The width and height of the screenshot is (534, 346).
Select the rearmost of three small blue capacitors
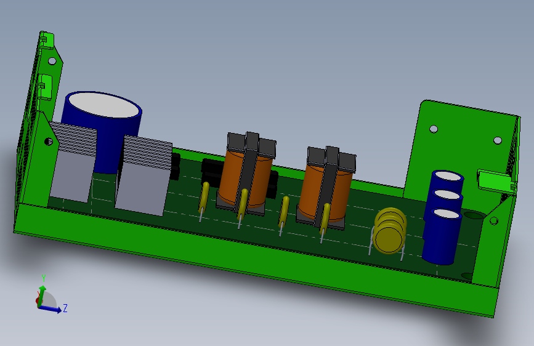[448, 180]
